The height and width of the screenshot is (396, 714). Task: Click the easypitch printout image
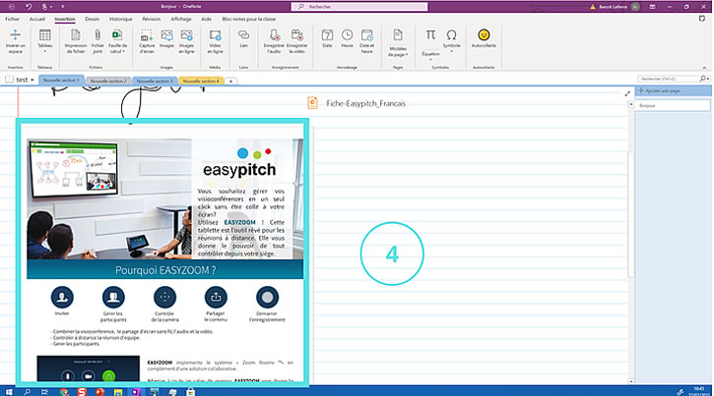(162, 253)
